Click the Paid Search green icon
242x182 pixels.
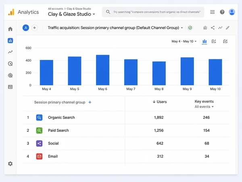(x=40, y=130)
